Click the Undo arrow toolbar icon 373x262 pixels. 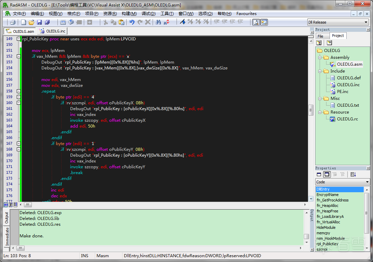132,22
